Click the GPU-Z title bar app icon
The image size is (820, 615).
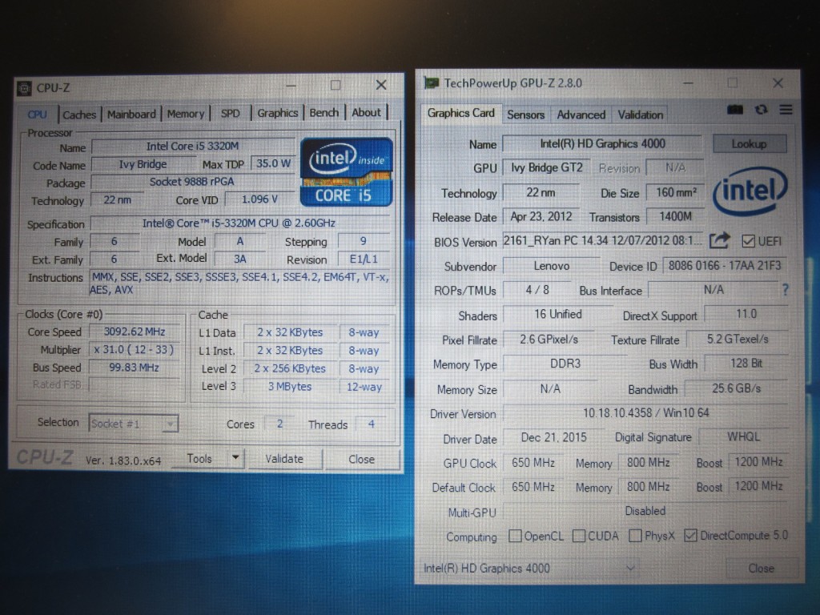pyautogui.click(x=431, y=83)
